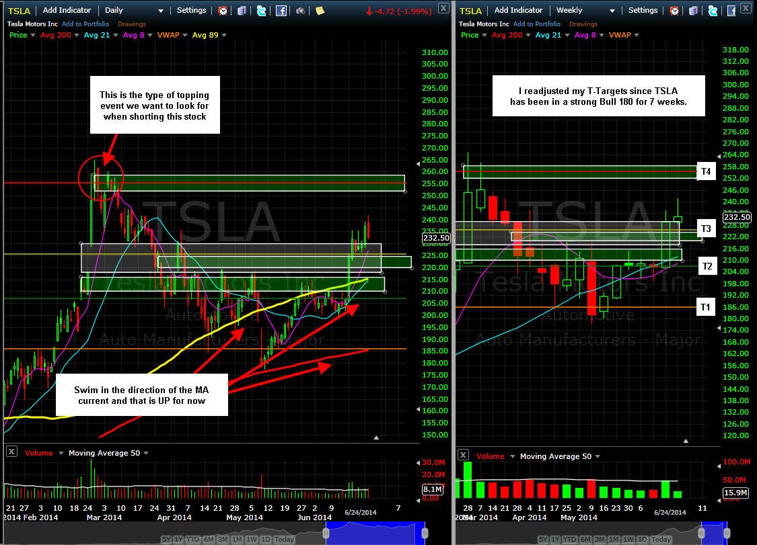Open the Weekly timeframe dropdown

coord(585,10)
